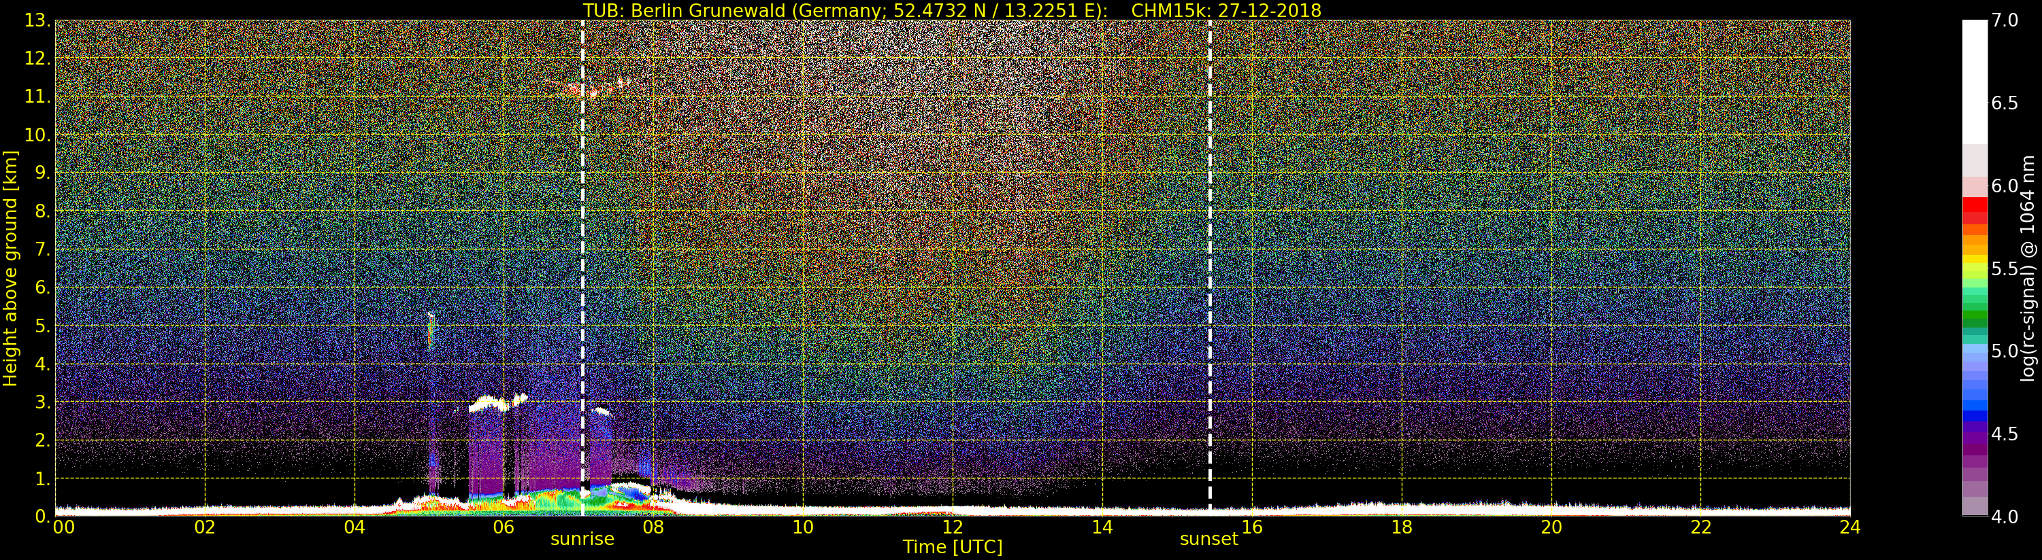The height and width of the screenshot is (560, 2042).
Task: Click the 'Time [UTC]' axis label
Action: pos(952,547)
